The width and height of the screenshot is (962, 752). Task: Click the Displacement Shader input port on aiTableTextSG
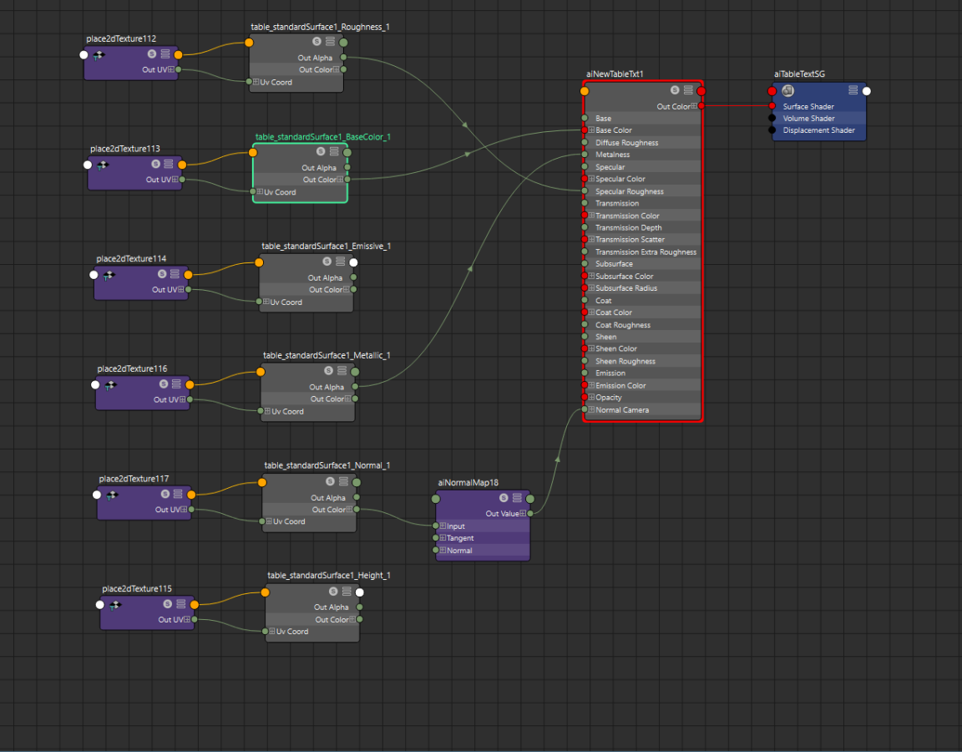click(x=772, y=130)
